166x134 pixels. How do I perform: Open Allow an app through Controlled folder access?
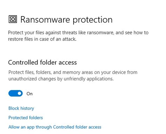(x=55, y=127)
